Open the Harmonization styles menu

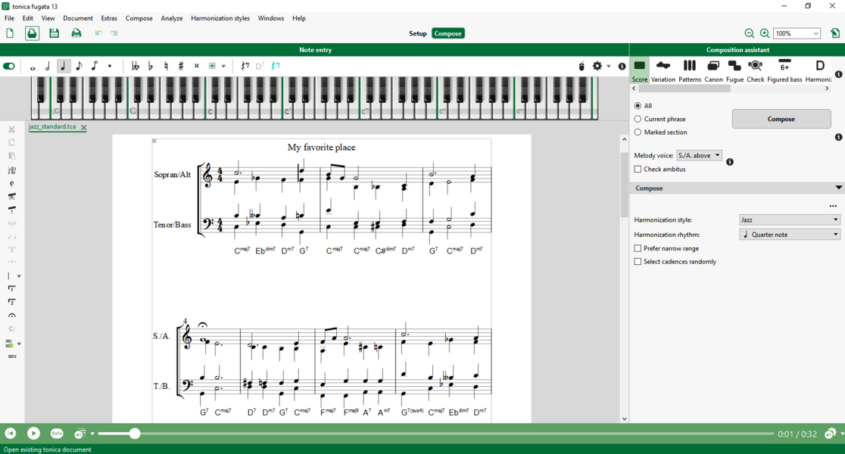[220, 18]
